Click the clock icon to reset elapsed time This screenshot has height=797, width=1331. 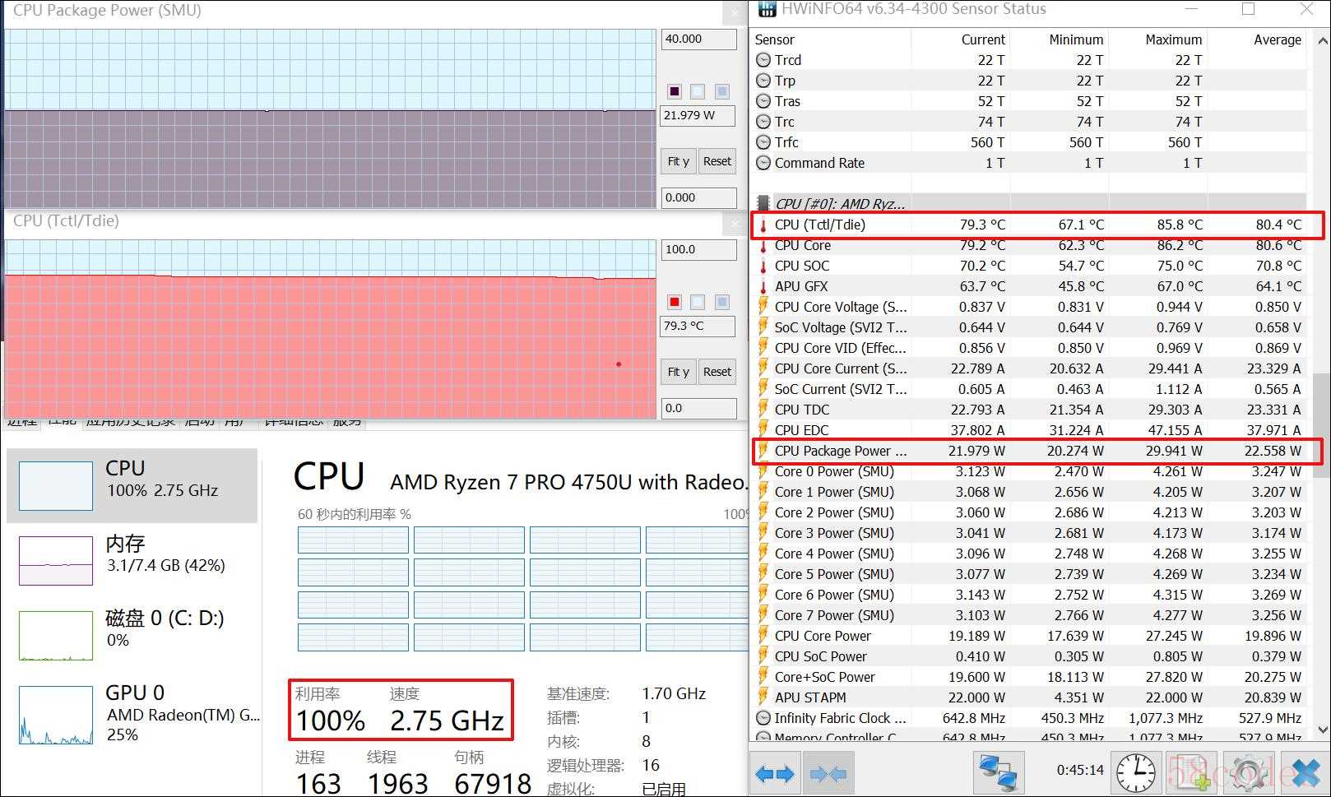[x=1135, y=773]
